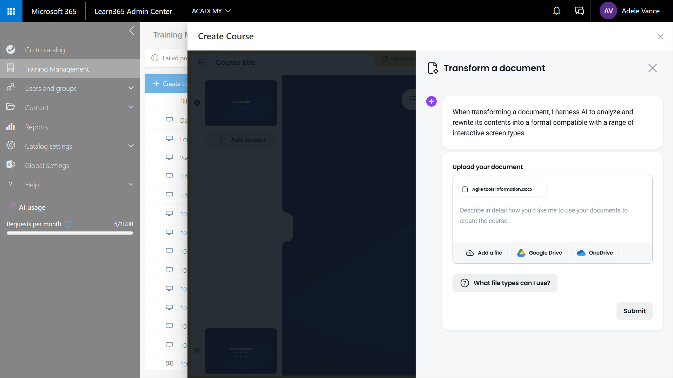Click the purple AI sparkle icon
This screenshot has height=378, width=673.
(431, 101)
